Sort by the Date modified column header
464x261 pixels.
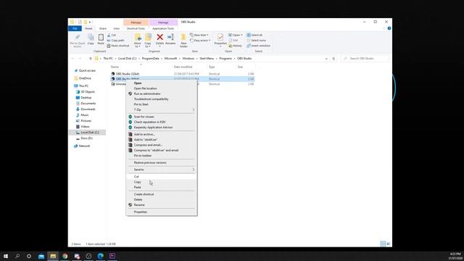183,67
